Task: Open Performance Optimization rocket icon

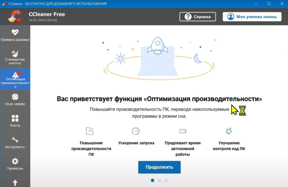Action: pos(16,75)
